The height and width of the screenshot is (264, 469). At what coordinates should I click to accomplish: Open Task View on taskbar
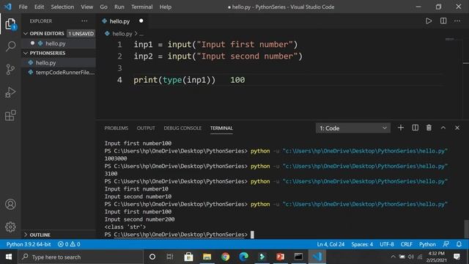[170, 257]
